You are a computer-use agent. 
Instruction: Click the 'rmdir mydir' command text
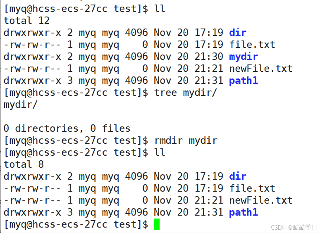click(x=186, y=140)
